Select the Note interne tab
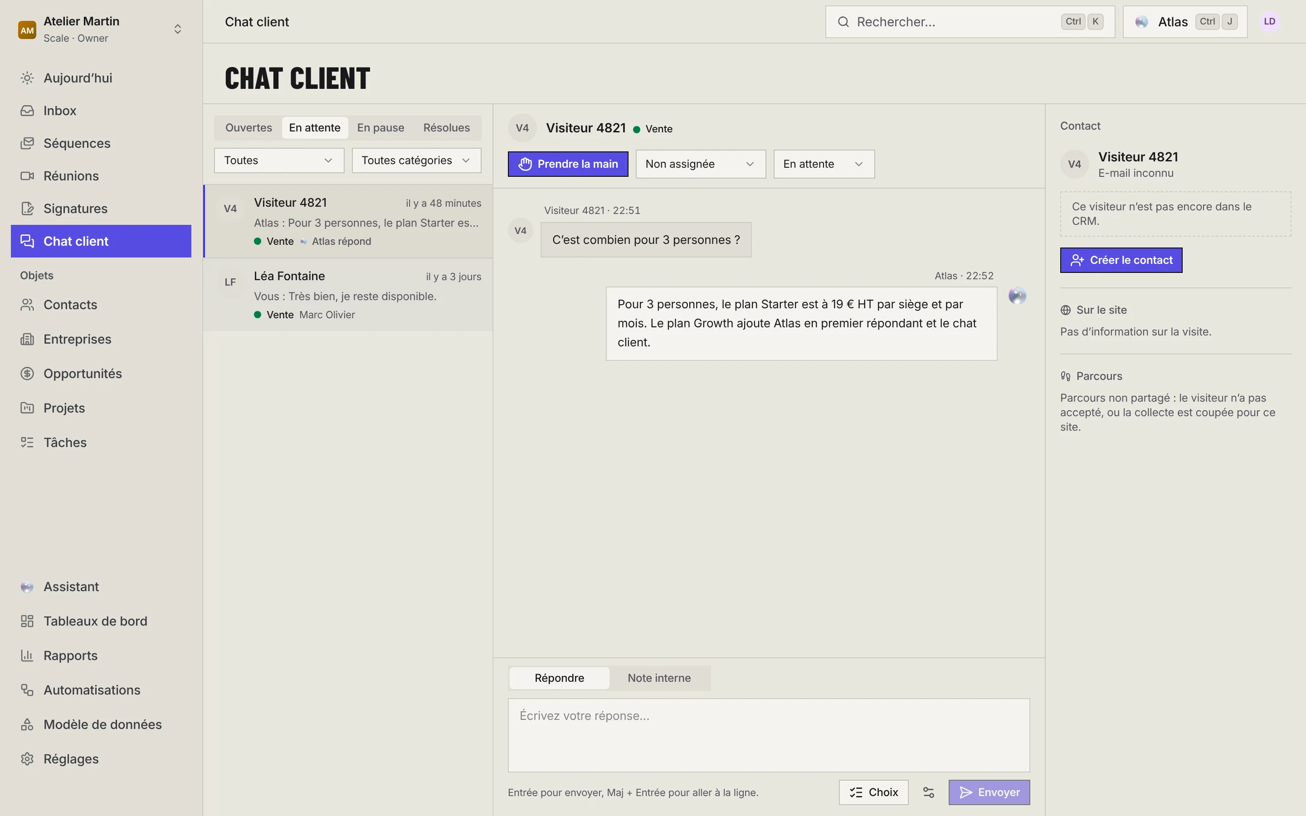Screen dimensions: 1306x816 pyautogui.click(x=659, y=678)
